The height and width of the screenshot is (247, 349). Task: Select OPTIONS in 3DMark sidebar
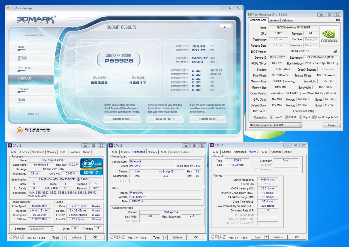pyautogui.click(x=31, y=58)
